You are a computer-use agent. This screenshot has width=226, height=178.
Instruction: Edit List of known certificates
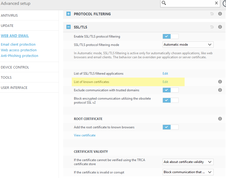[x=165, y=82]
